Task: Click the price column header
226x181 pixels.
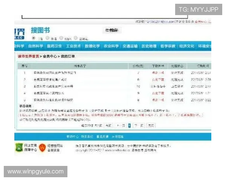Action: click(x=138, y=66)
